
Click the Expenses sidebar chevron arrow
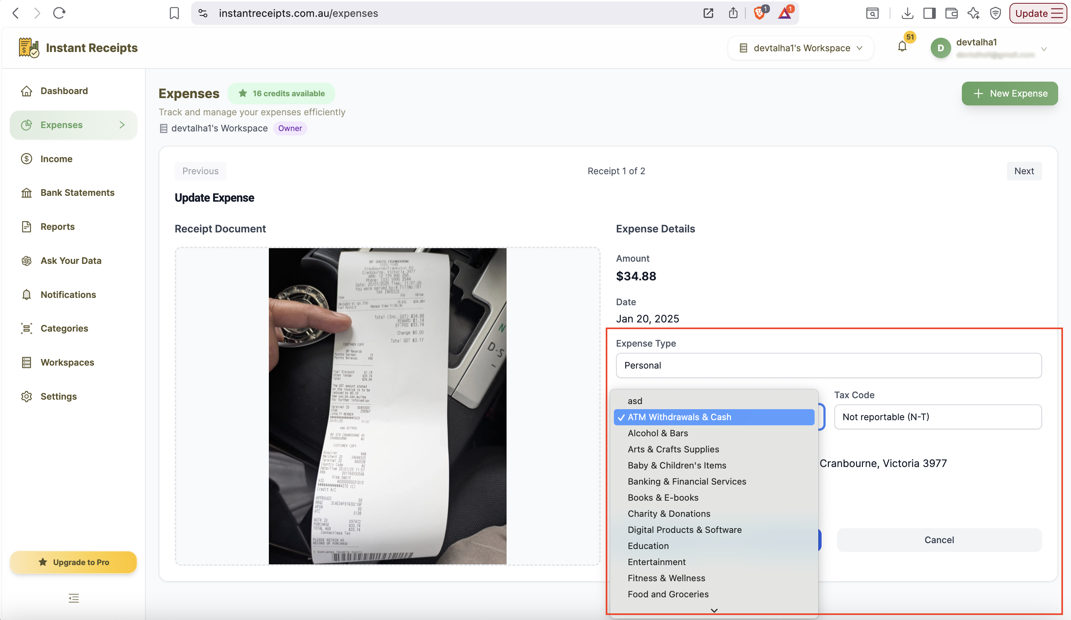[122, 125]
